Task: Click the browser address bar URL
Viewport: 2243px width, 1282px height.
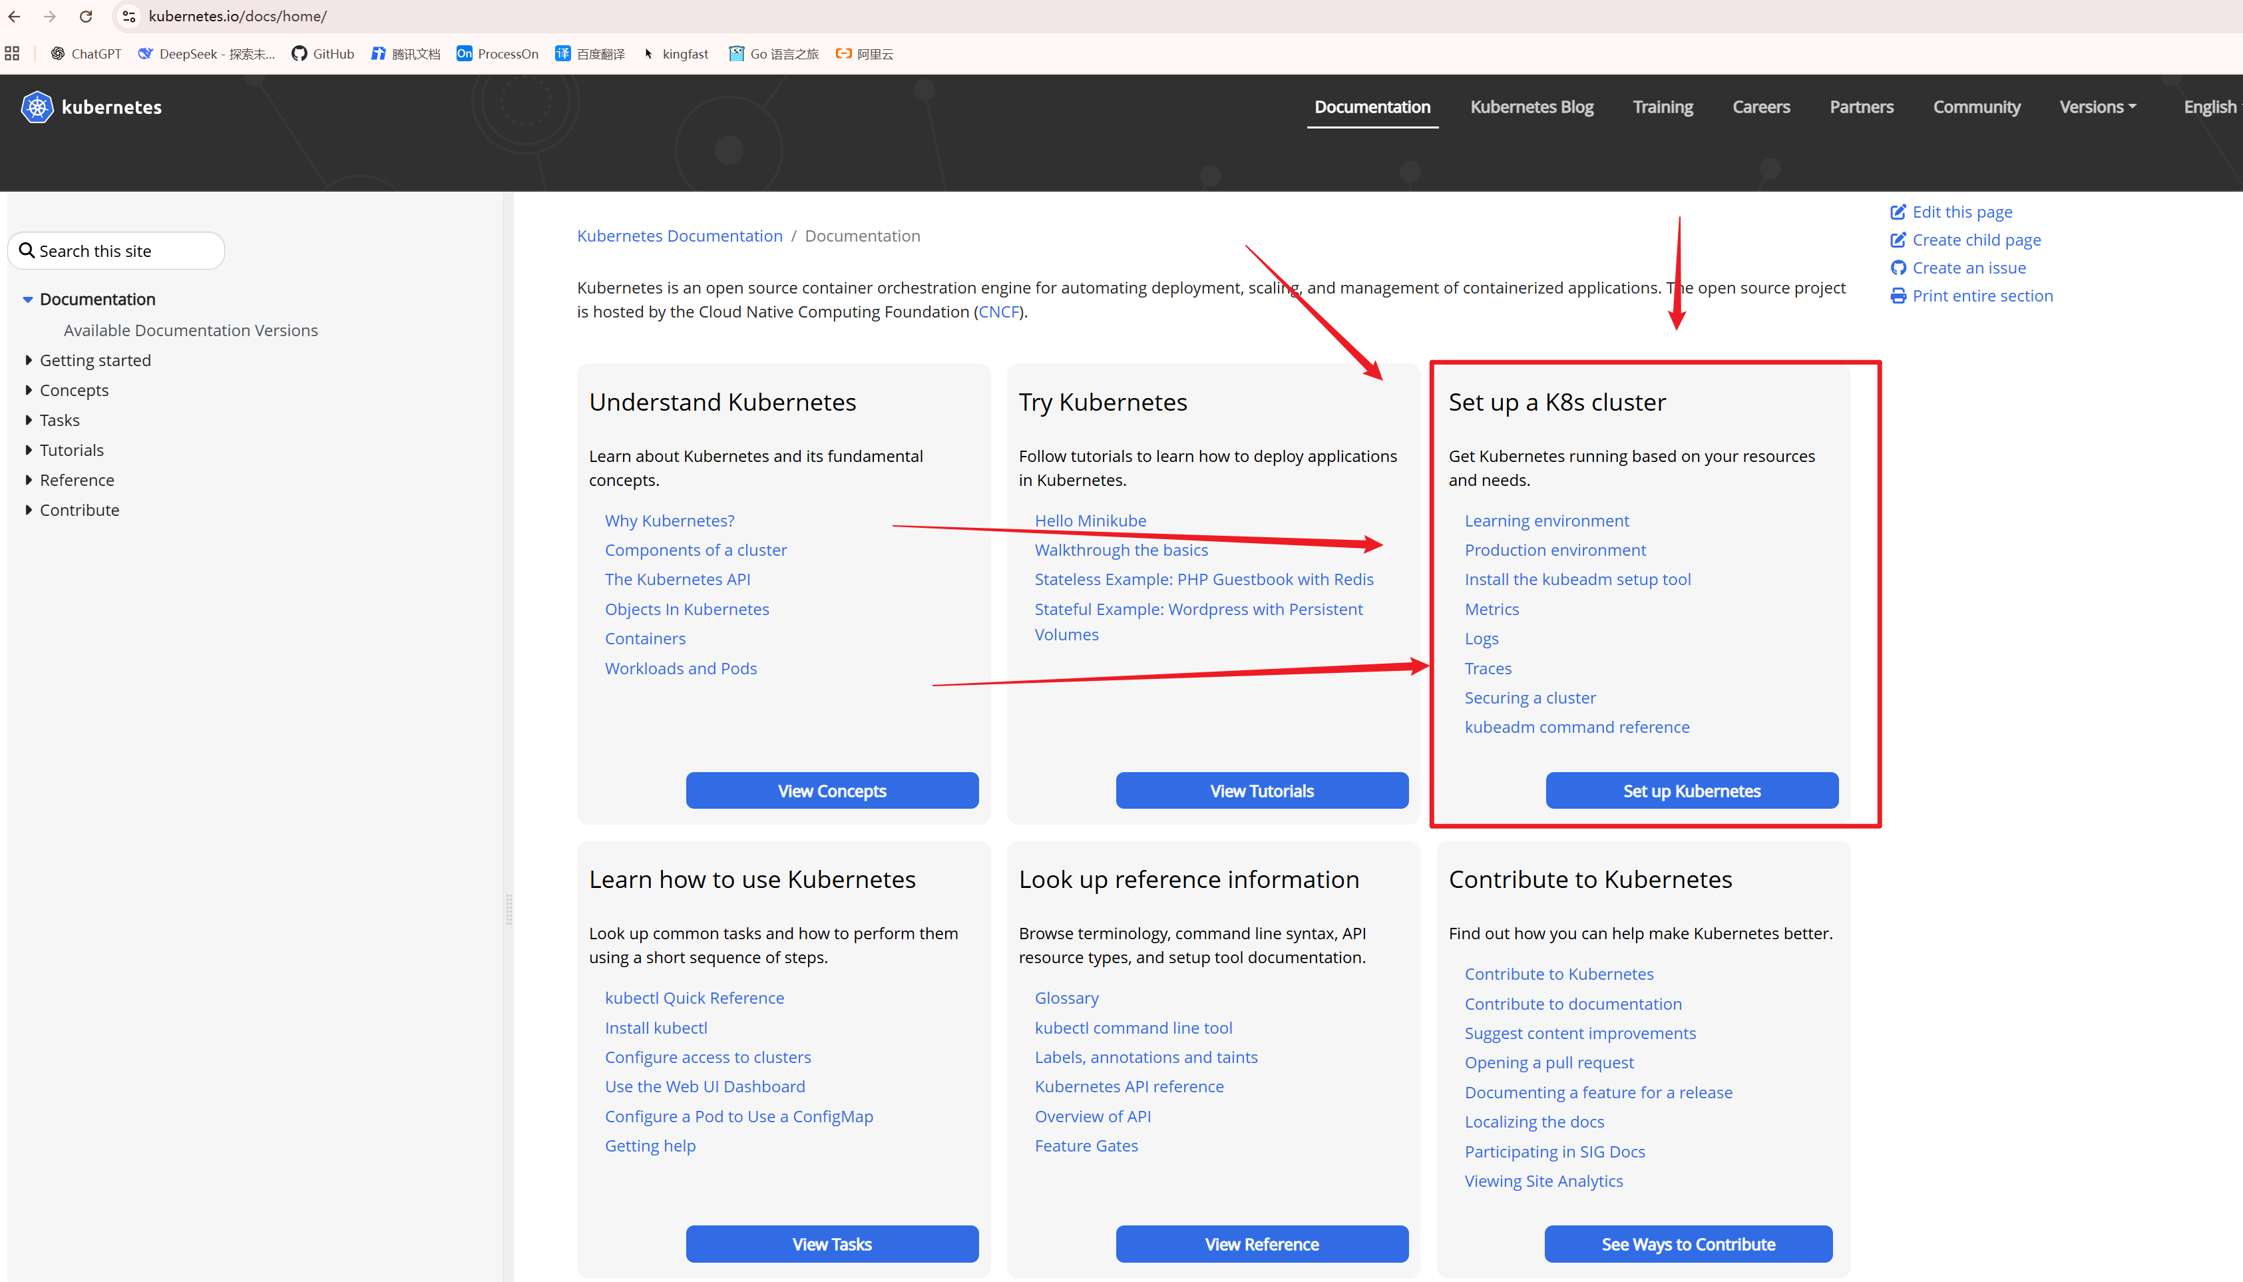Action: pyautogui.click(x=238, y=16)
